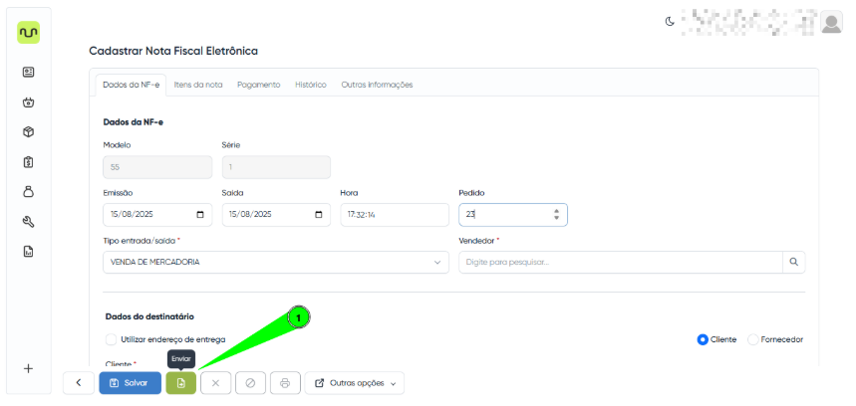The width and height of the screenshot is (856, 406).
Task: Open the Outras opções dropdown
Action: tap(355, 383)
